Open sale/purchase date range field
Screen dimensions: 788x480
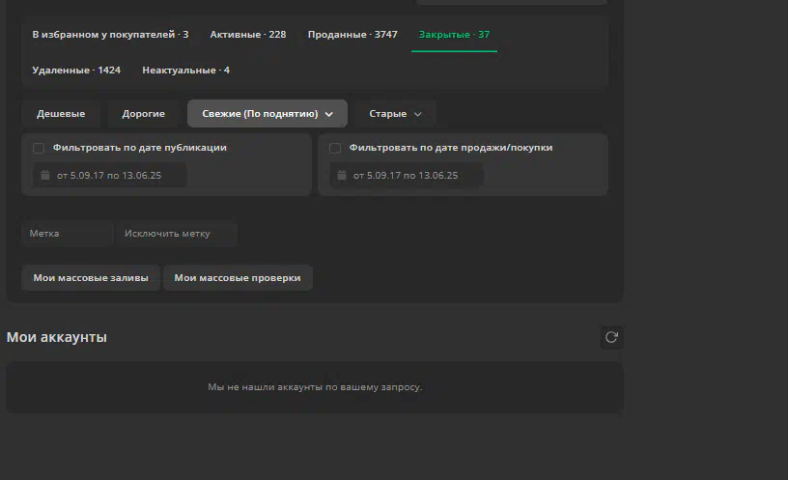click(406, 176)
